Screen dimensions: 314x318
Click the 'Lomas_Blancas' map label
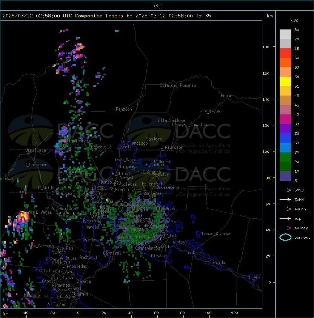click(217, 234)
